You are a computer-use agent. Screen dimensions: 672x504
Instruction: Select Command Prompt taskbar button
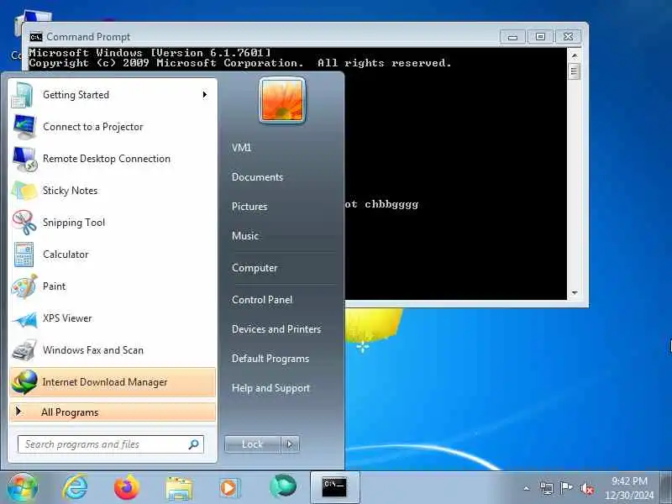tap(334, 488)
